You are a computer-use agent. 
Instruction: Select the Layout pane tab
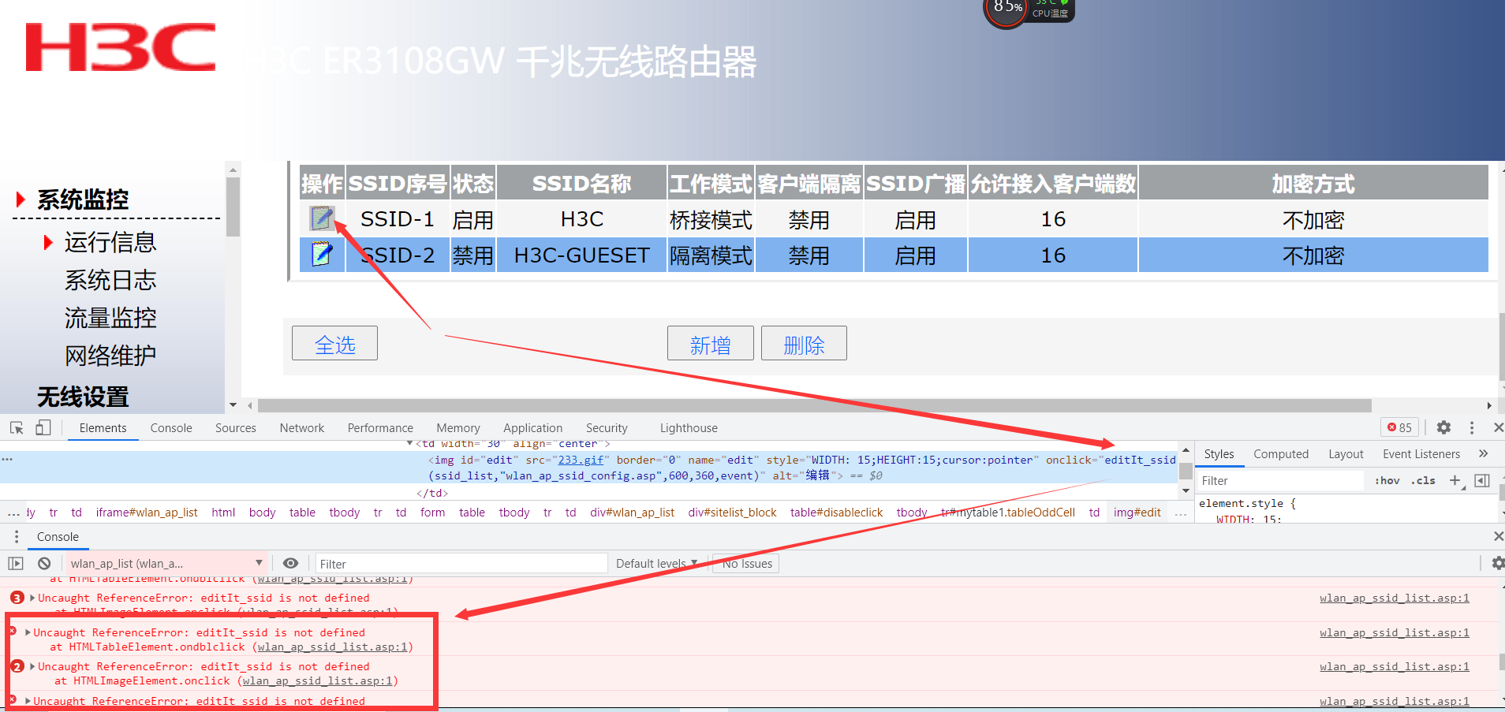1346,453
